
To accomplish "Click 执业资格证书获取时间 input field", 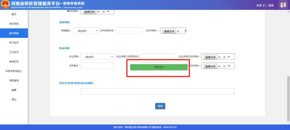I will click(158, 57).
